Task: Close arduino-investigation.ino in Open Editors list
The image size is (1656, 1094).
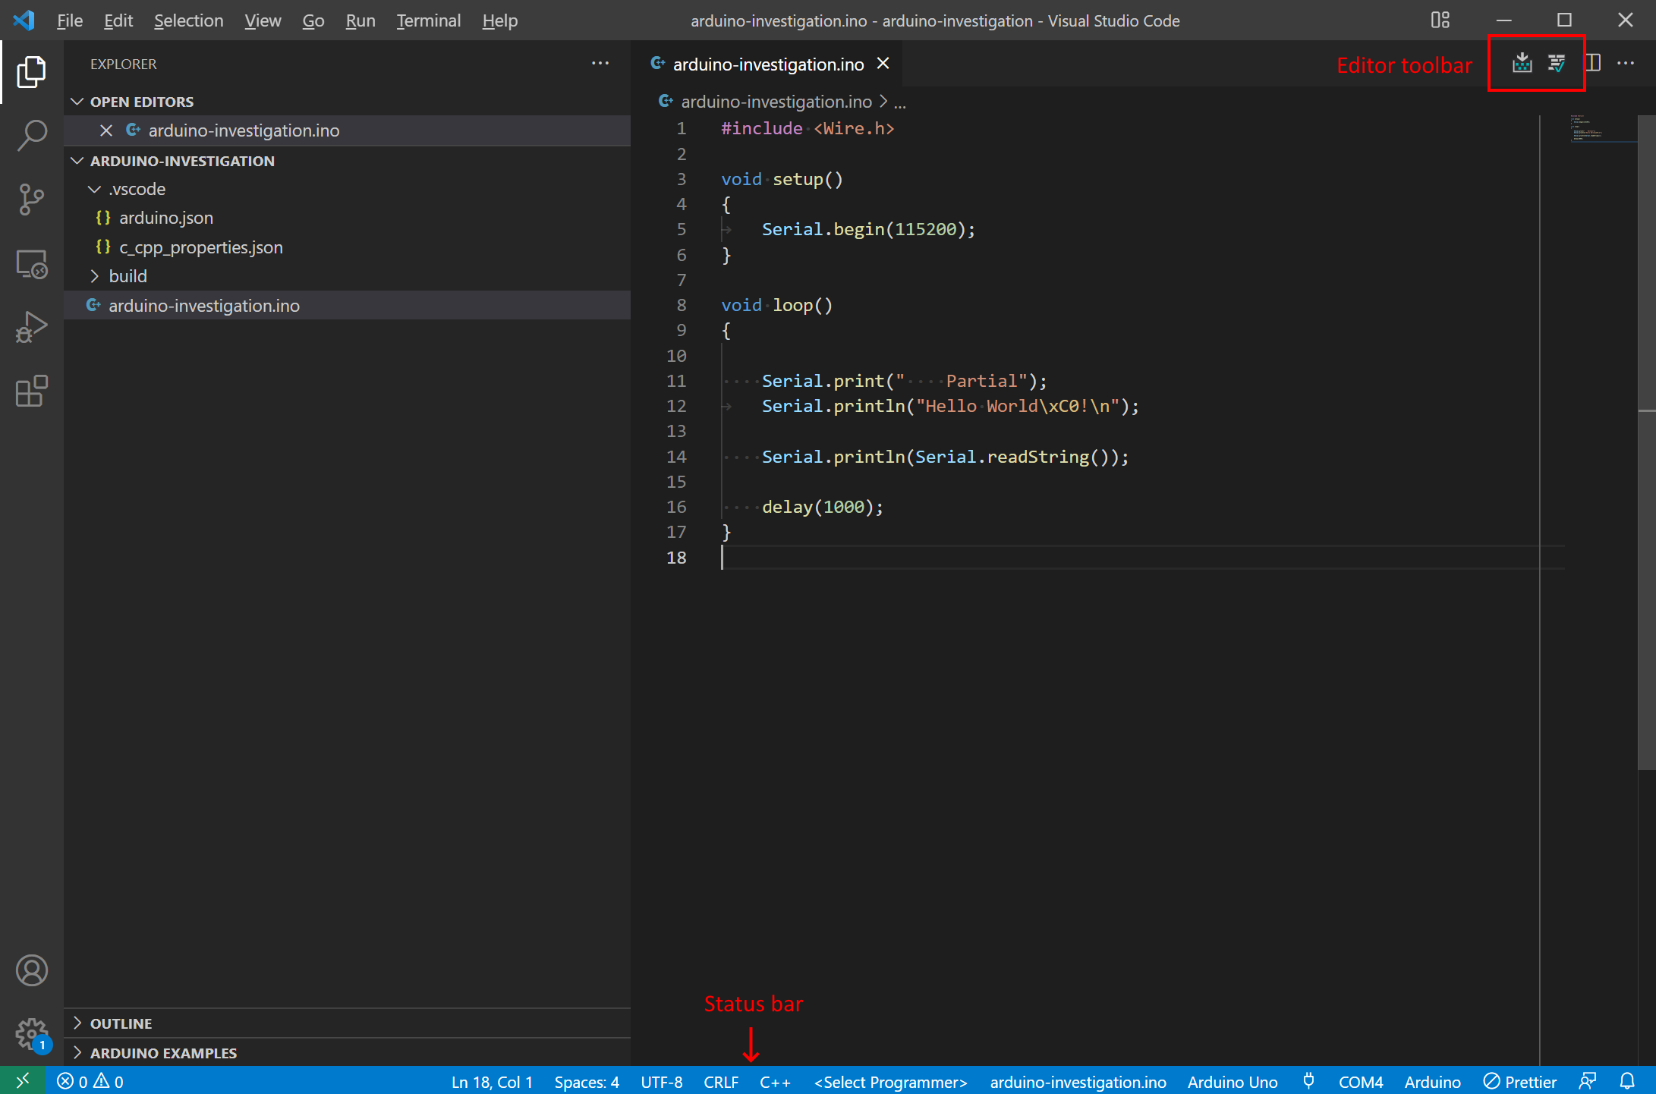Action: [x=106, y=130]
